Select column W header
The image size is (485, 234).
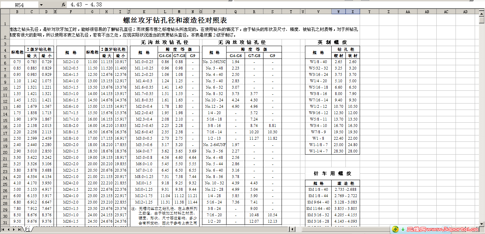pos(338,11)
